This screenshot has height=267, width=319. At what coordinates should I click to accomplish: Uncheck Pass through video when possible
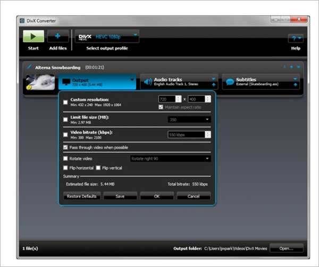click(65, 147)
